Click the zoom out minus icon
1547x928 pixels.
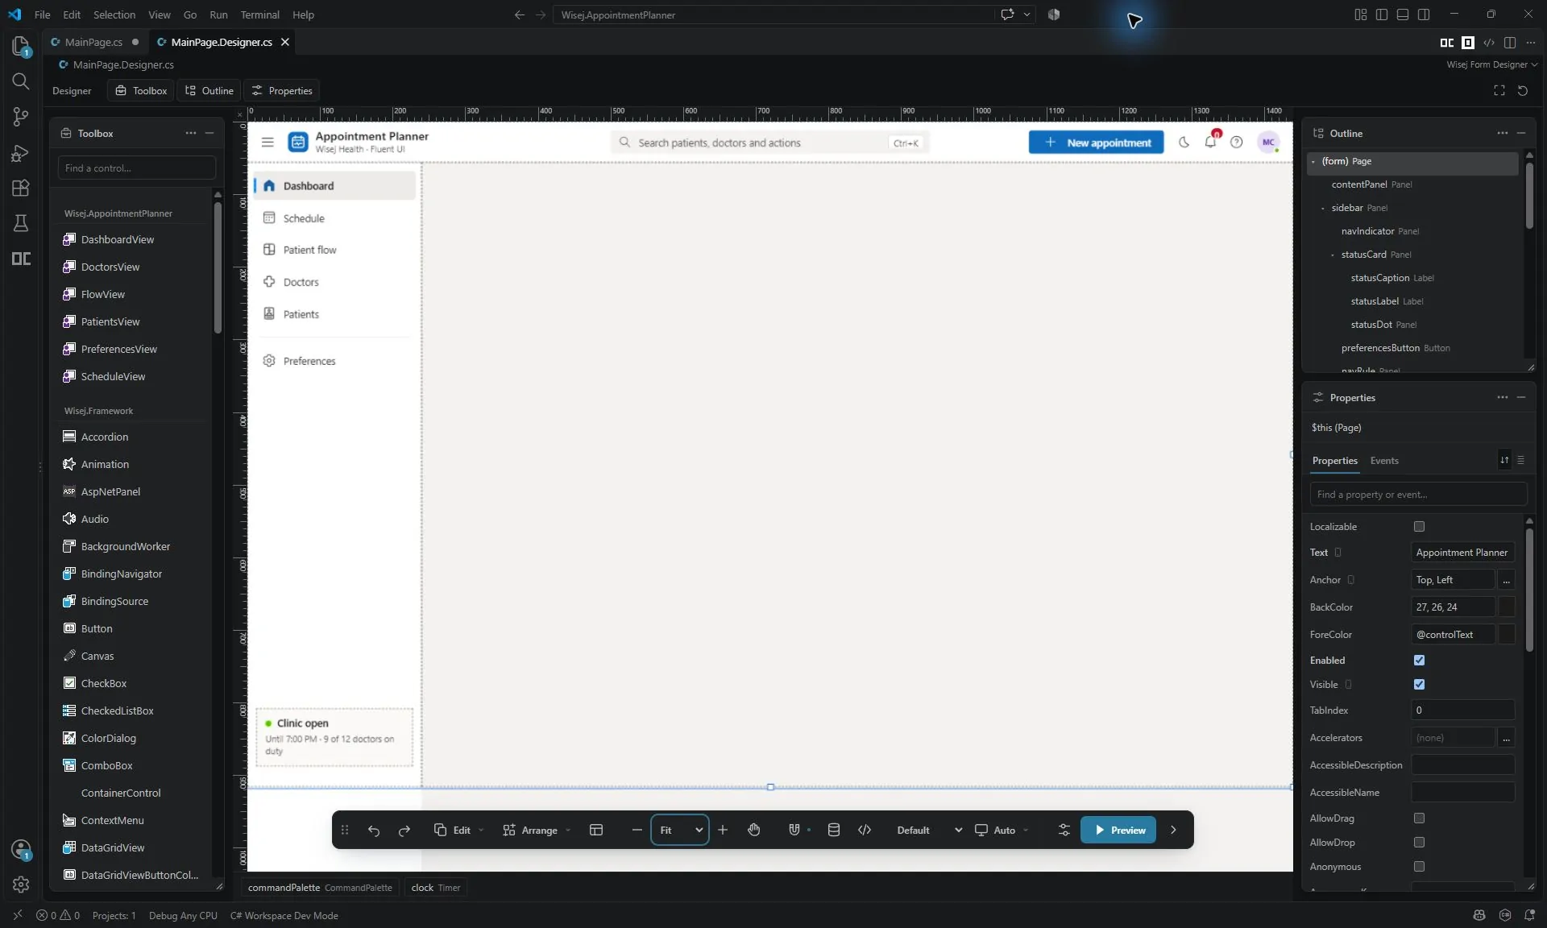pyautogui.click(x=637, y=830)
